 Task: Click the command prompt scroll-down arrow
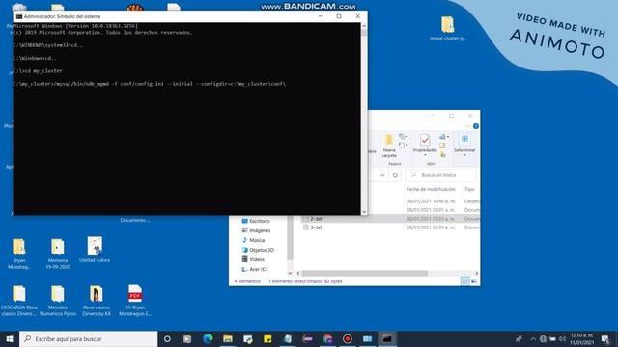pyautogui.click(x=364, y=212)
